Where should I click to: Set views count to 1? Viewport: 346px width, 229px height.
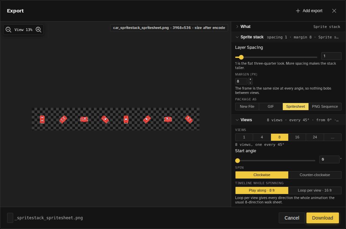click(x=244, y=137)
